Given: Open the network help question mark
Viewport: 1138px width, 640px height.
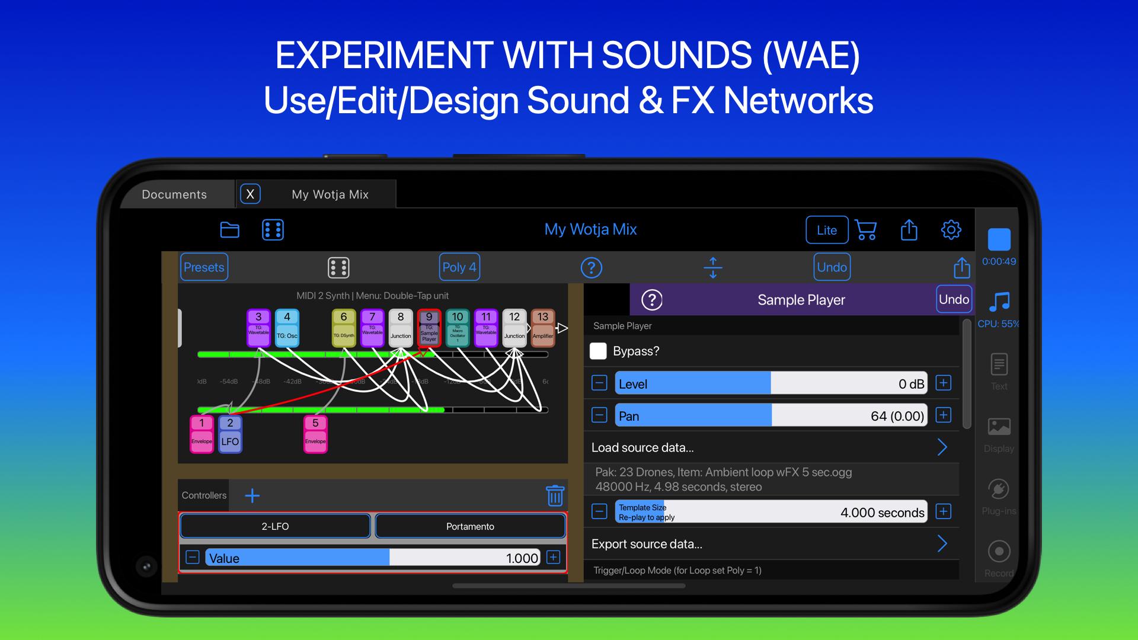Looking at the screenshot, I should pyautogui.click(x=592, y=268).
